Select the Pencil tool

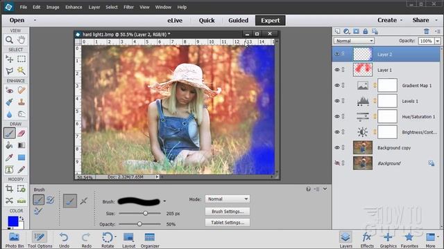click(22, 169)
